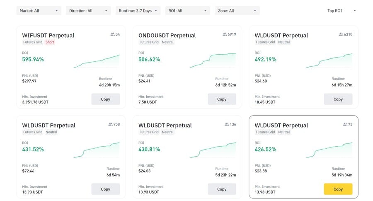Copy the WIFUSDT Perpetual short grid
Screen dimensions: 373x201
pyautogui.click(x=106, y=99)
